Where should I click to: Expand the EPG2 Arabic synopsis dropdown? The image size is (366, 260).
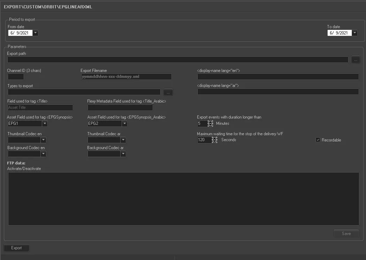(x=124, y=123)
